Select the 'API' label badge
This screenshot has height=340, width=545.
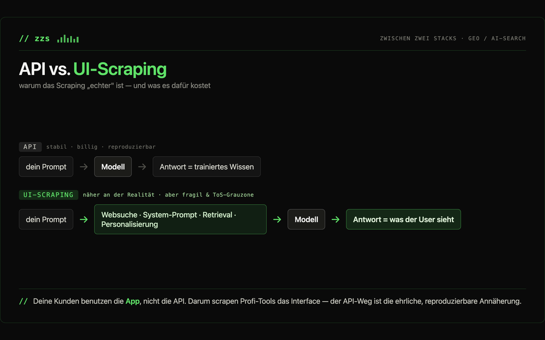pos(30,147)
